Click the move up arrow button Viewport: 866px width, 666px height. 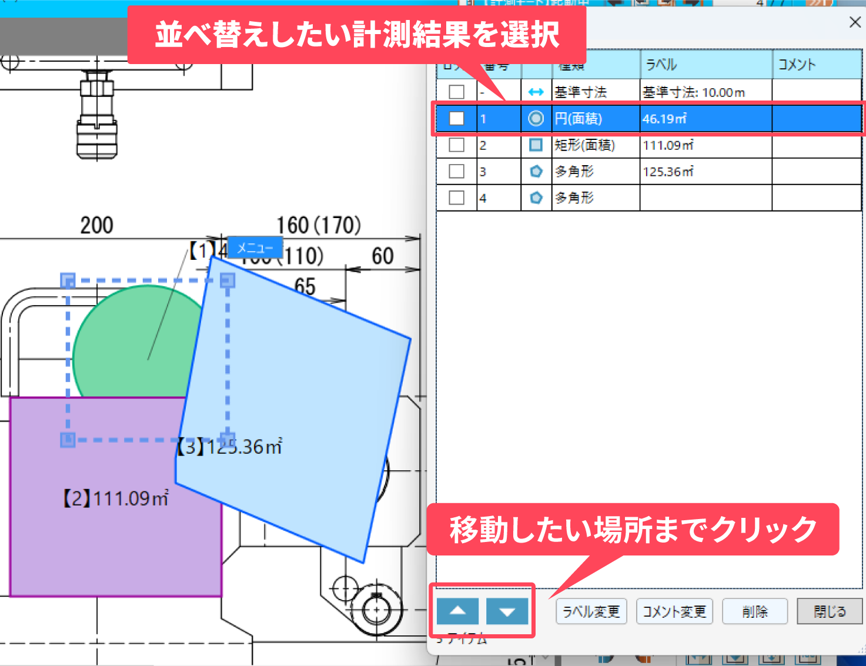457,611
